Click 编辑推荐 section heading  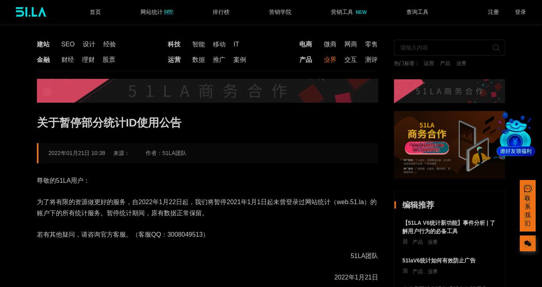coord(418,205)
